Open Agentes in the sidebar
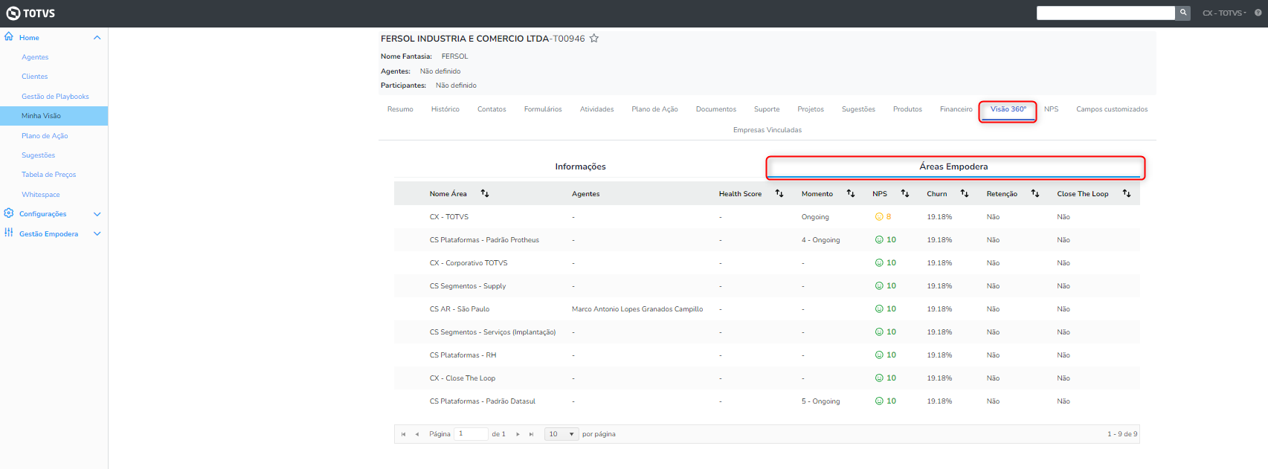 [35, 57]
